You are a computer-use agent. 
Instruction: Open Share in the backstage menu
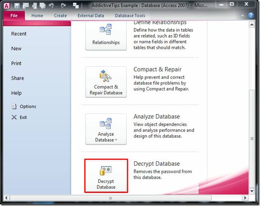(18, 78)
